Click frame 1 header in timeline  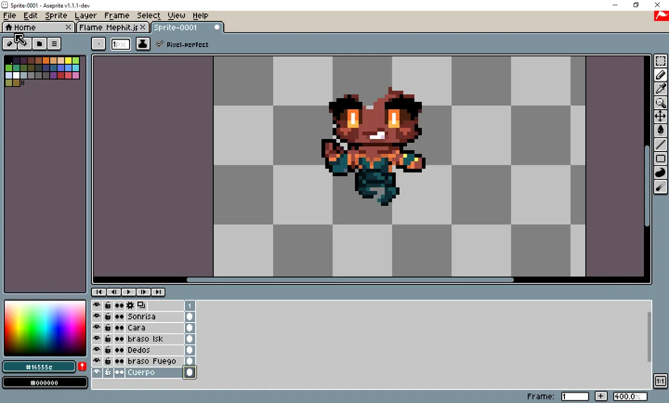click(190, 305)
